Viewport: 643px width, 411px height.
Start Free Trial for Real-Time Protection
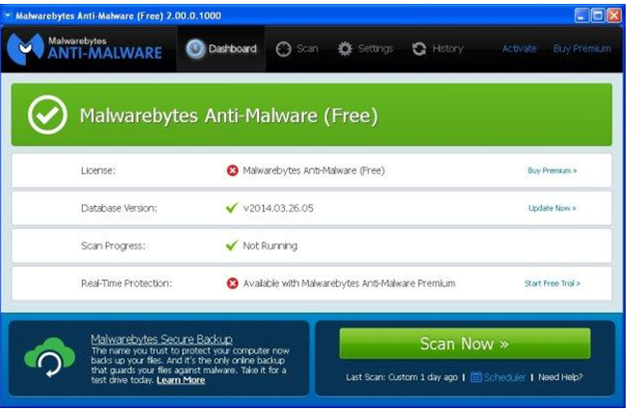click(552, 283)
